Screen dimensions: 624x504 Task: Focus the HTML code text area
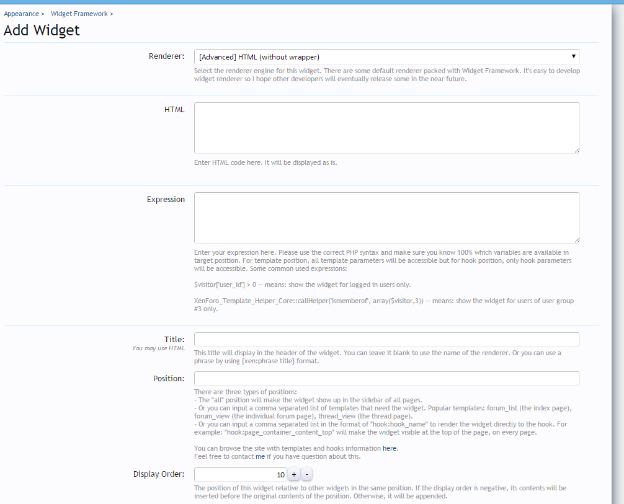coord(386,128)
